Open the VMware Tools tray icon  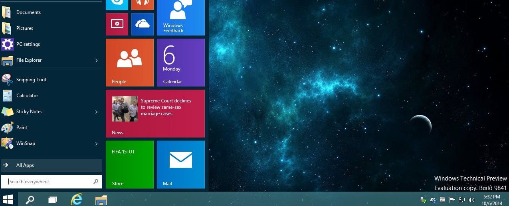(442, 200)
